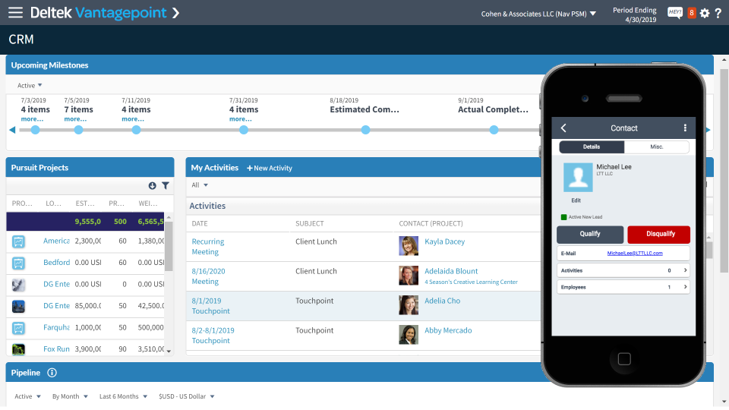
Task: Click Abby Mercado's profile photo
Action: pos(409,335)
